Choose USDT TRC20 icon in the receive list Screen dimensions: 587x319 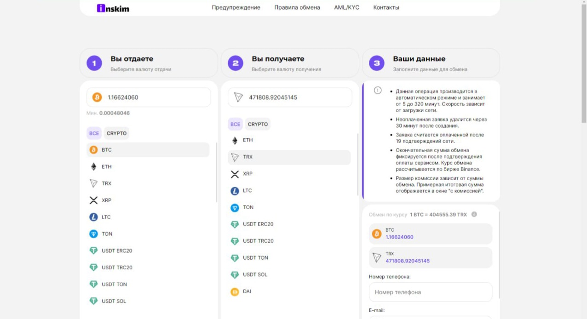click(235, 241)
